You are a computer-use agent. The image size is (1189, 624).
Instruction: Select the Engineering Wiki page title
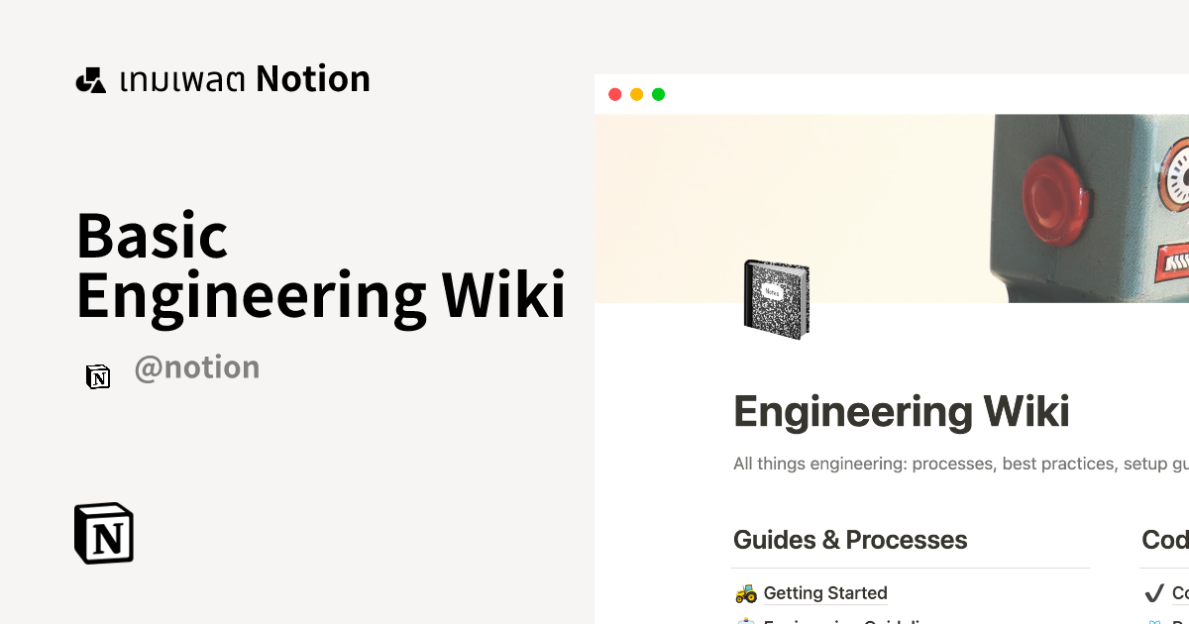(902, 411)
